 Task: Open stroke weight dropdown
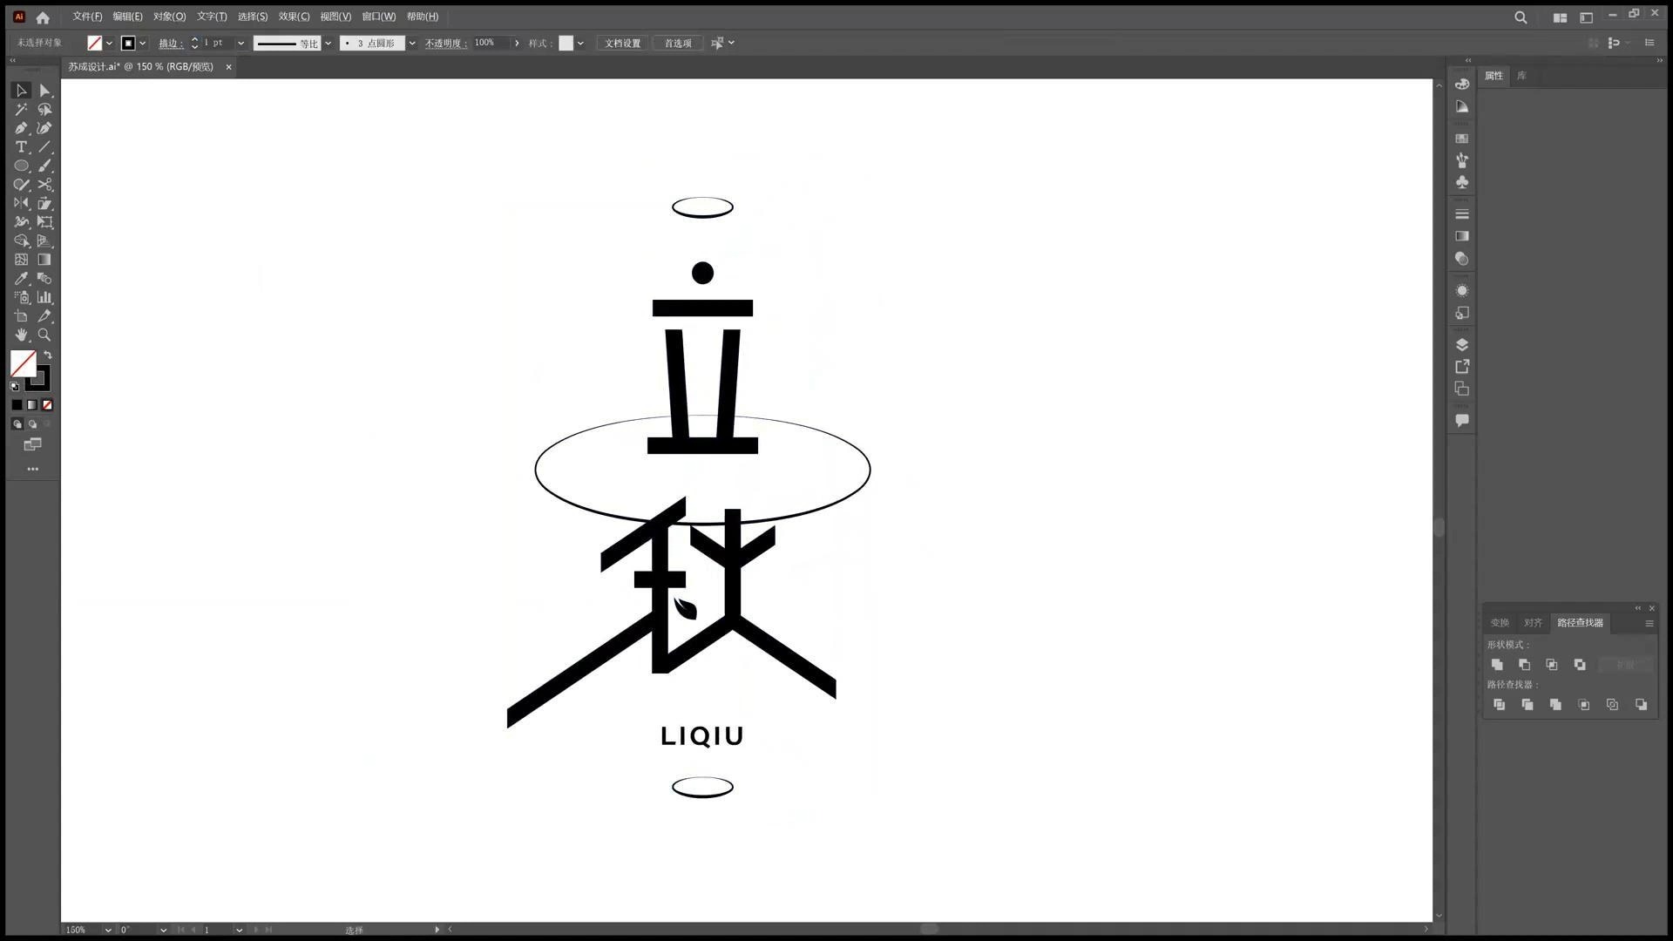(x=241, y=44)
